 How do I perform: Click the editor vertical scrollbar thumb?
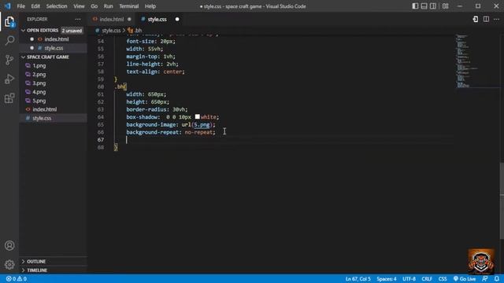pyautogui.click(x=502, y=201)
